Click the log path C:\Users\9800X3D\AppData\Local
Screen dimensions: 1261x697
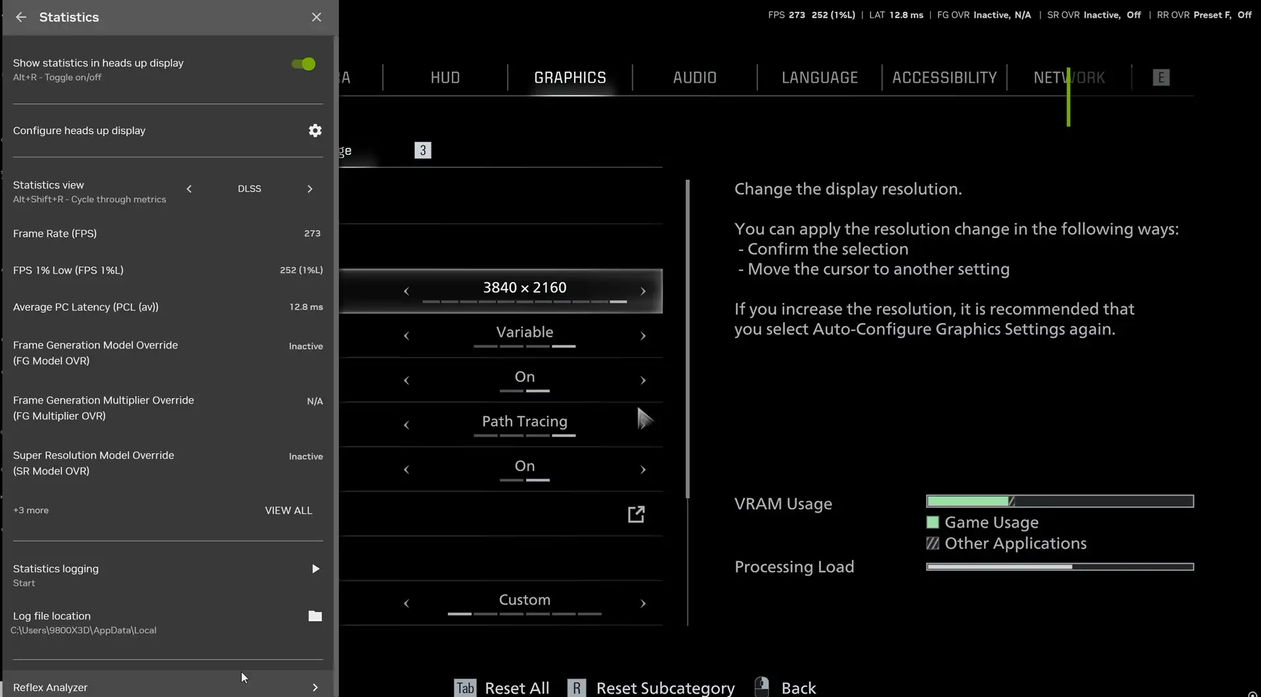[83, 631]
